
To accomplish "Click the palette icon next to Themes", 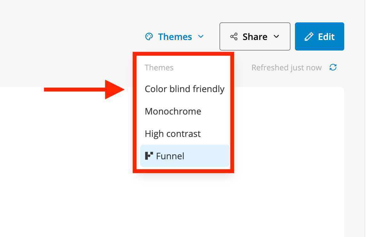I will [x=149, y=36].
